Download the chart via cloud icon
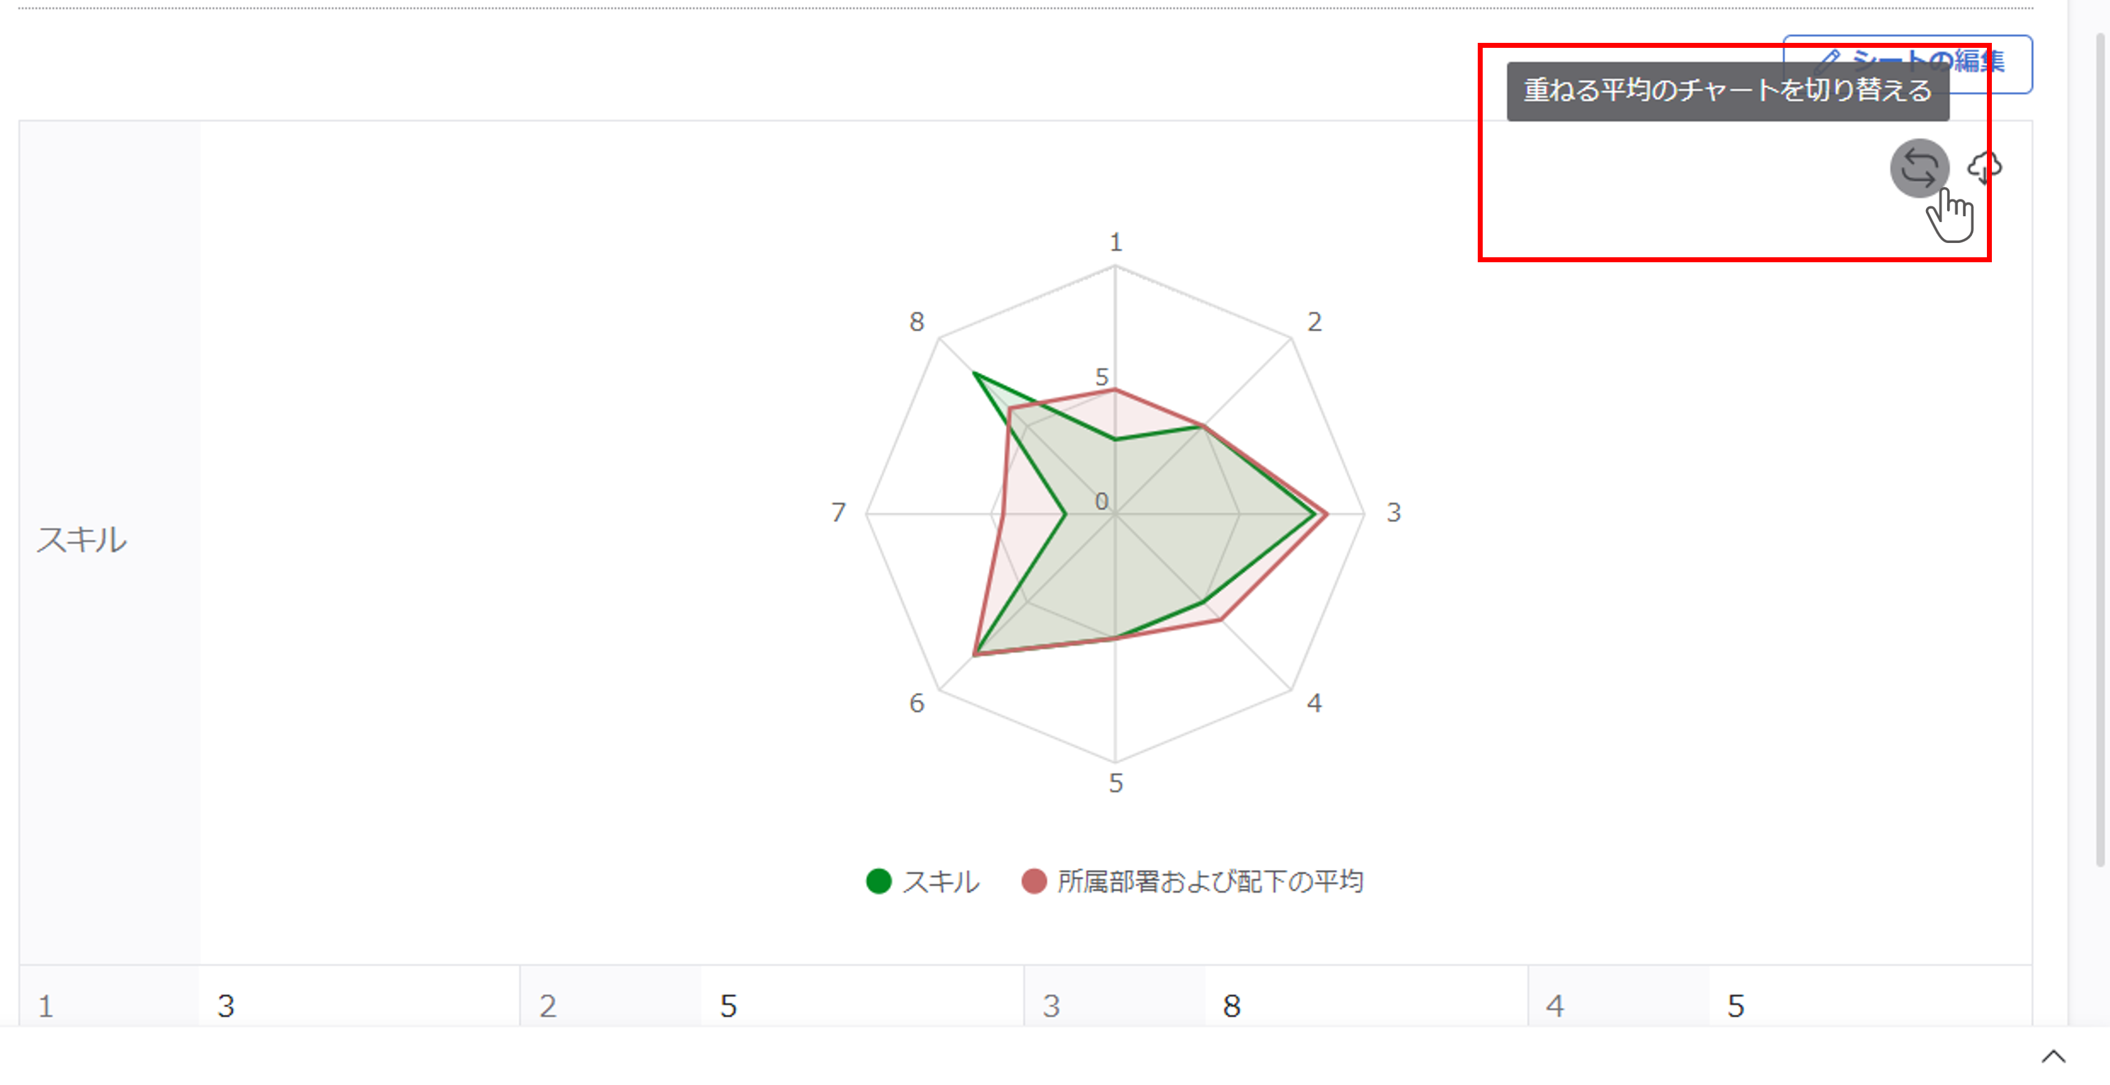Viewport: 2110px width, 1085px height. coord(1984,167)
